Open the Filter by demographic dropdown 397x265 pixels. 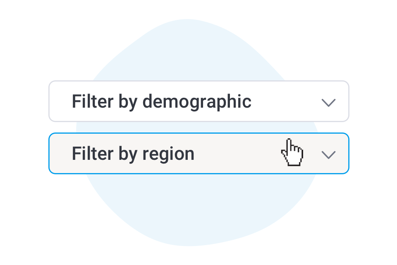(x=198, y=101)
